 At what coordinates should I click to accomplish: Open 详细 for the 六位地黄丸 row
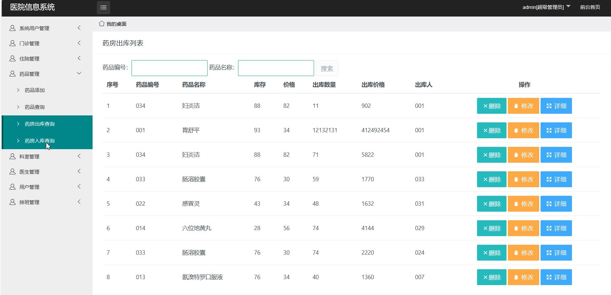pyautogui.click(x=556, y=228)
